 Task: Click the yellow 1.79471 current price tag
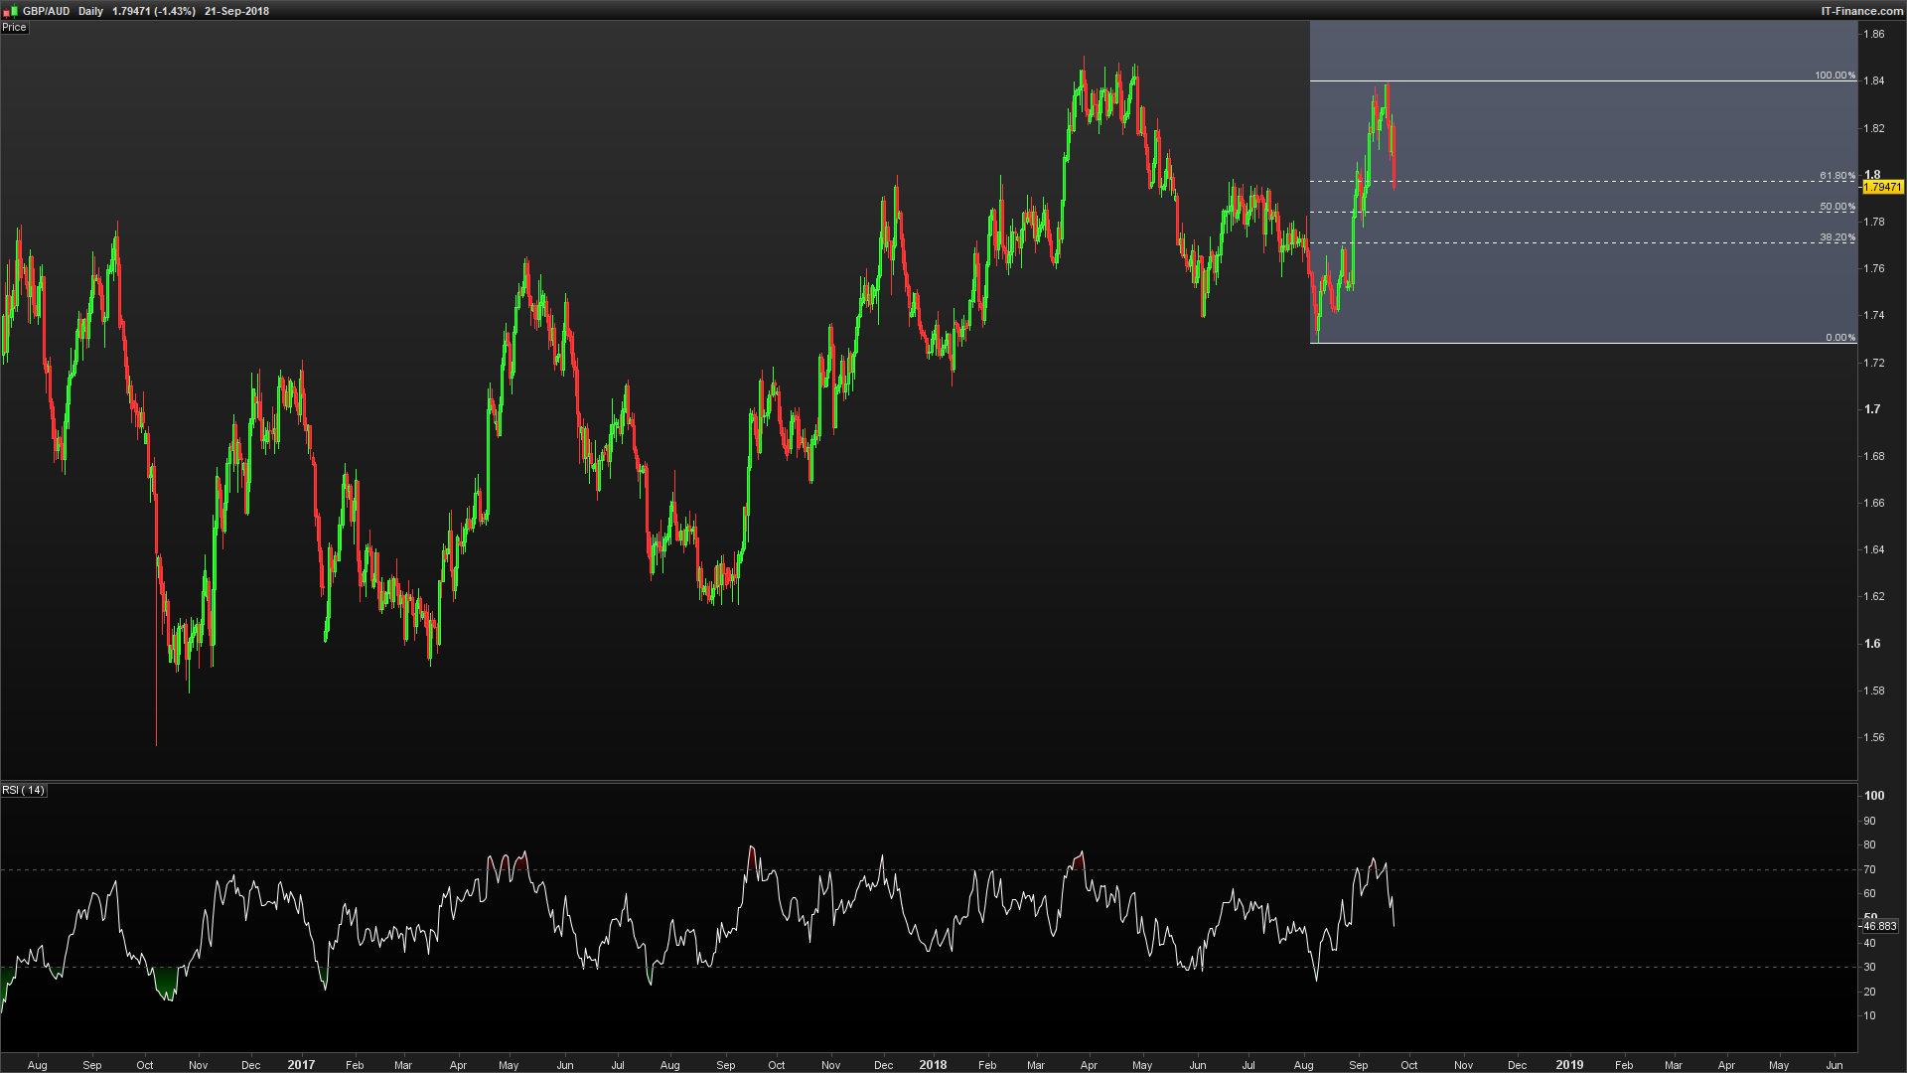[x=1882, y=187]
